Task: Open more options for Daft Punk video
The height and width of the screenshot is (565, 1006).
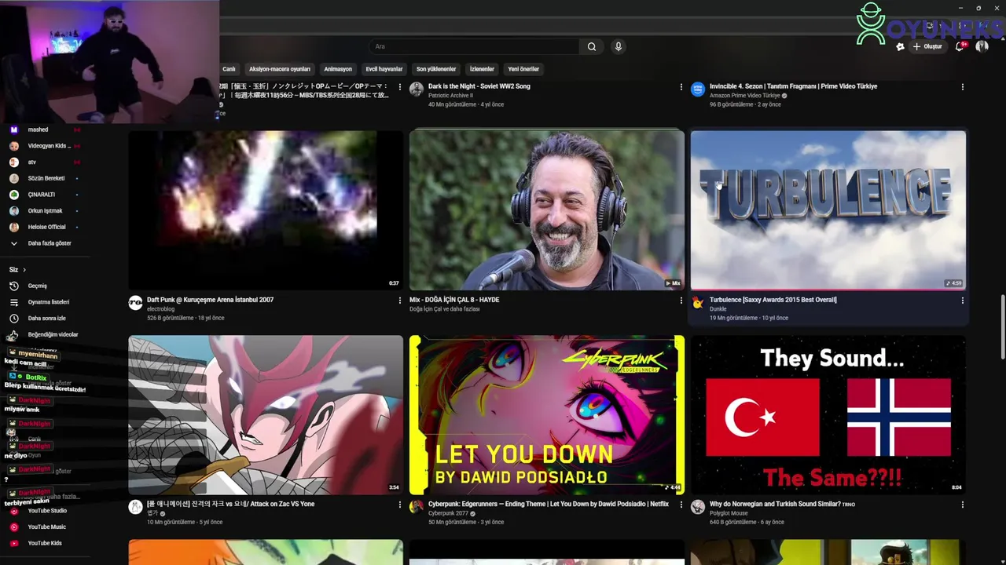Action: [400, 301]
